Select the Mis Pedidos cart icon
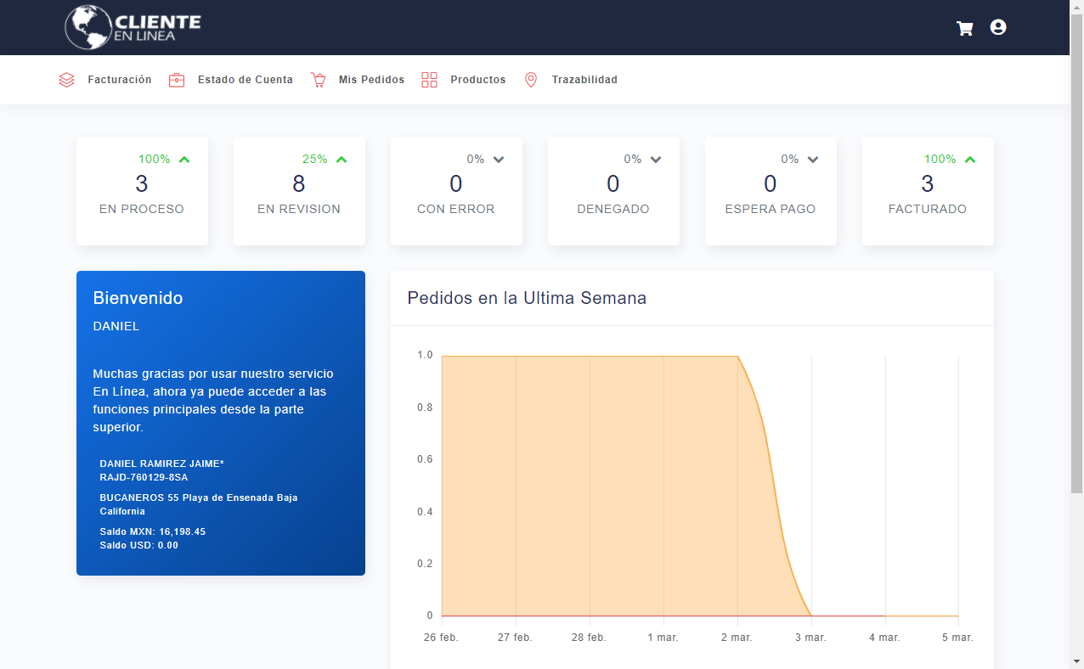This screenshot has height=669, width=1084. 318,79
